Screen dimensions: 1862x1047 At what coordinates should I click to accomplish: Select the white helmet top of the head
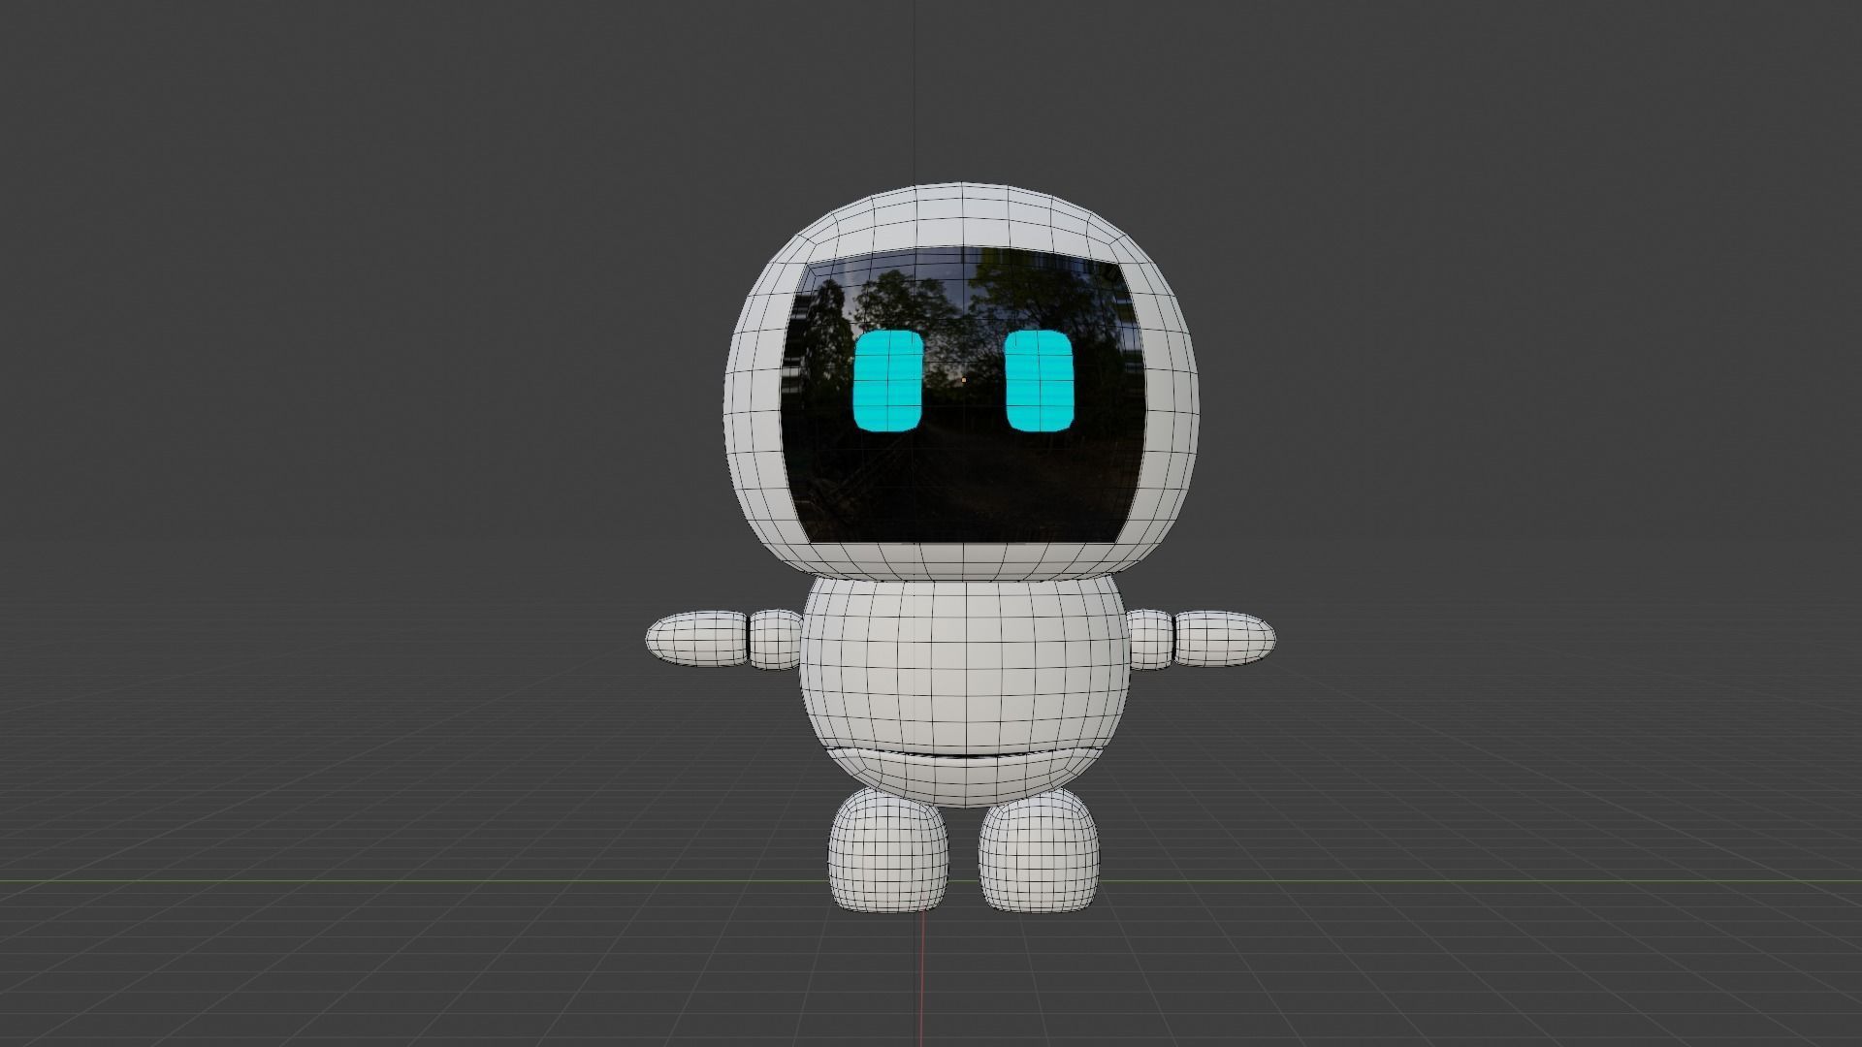[x=962, y=219]
